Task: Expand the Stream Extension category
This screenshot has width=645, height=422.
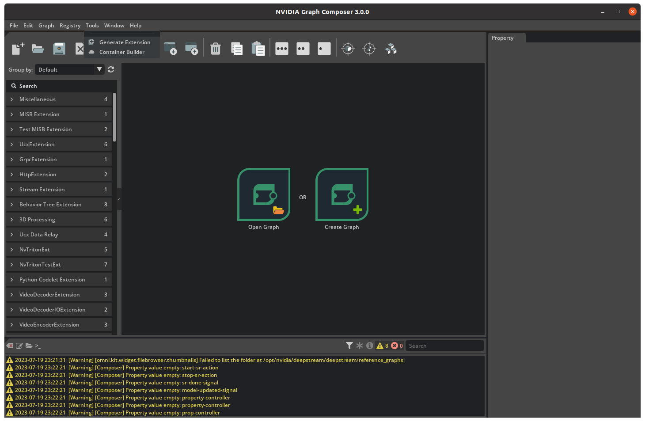Action: pos(59,190)
